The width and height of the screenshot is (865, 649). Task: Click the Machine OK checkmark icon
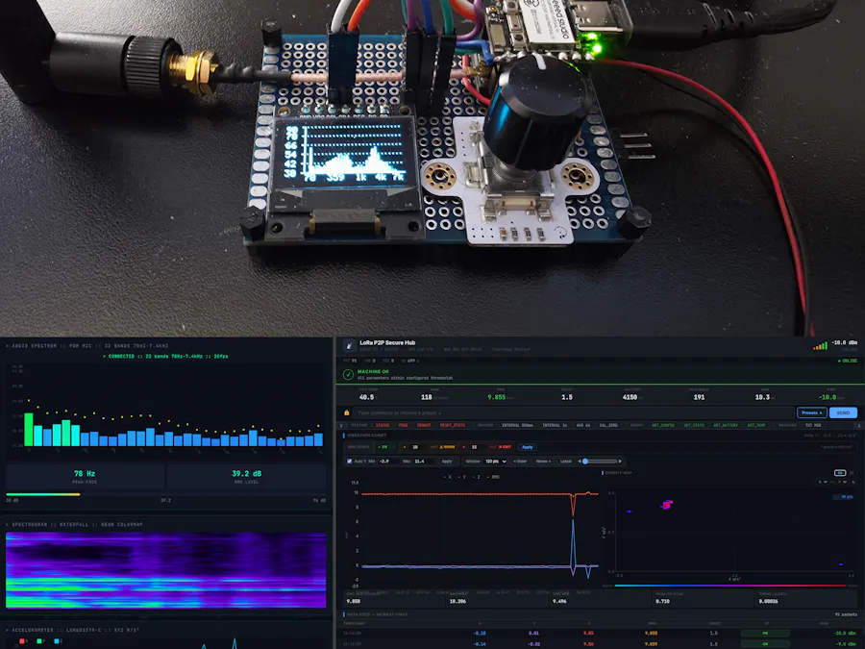[348, 374]
